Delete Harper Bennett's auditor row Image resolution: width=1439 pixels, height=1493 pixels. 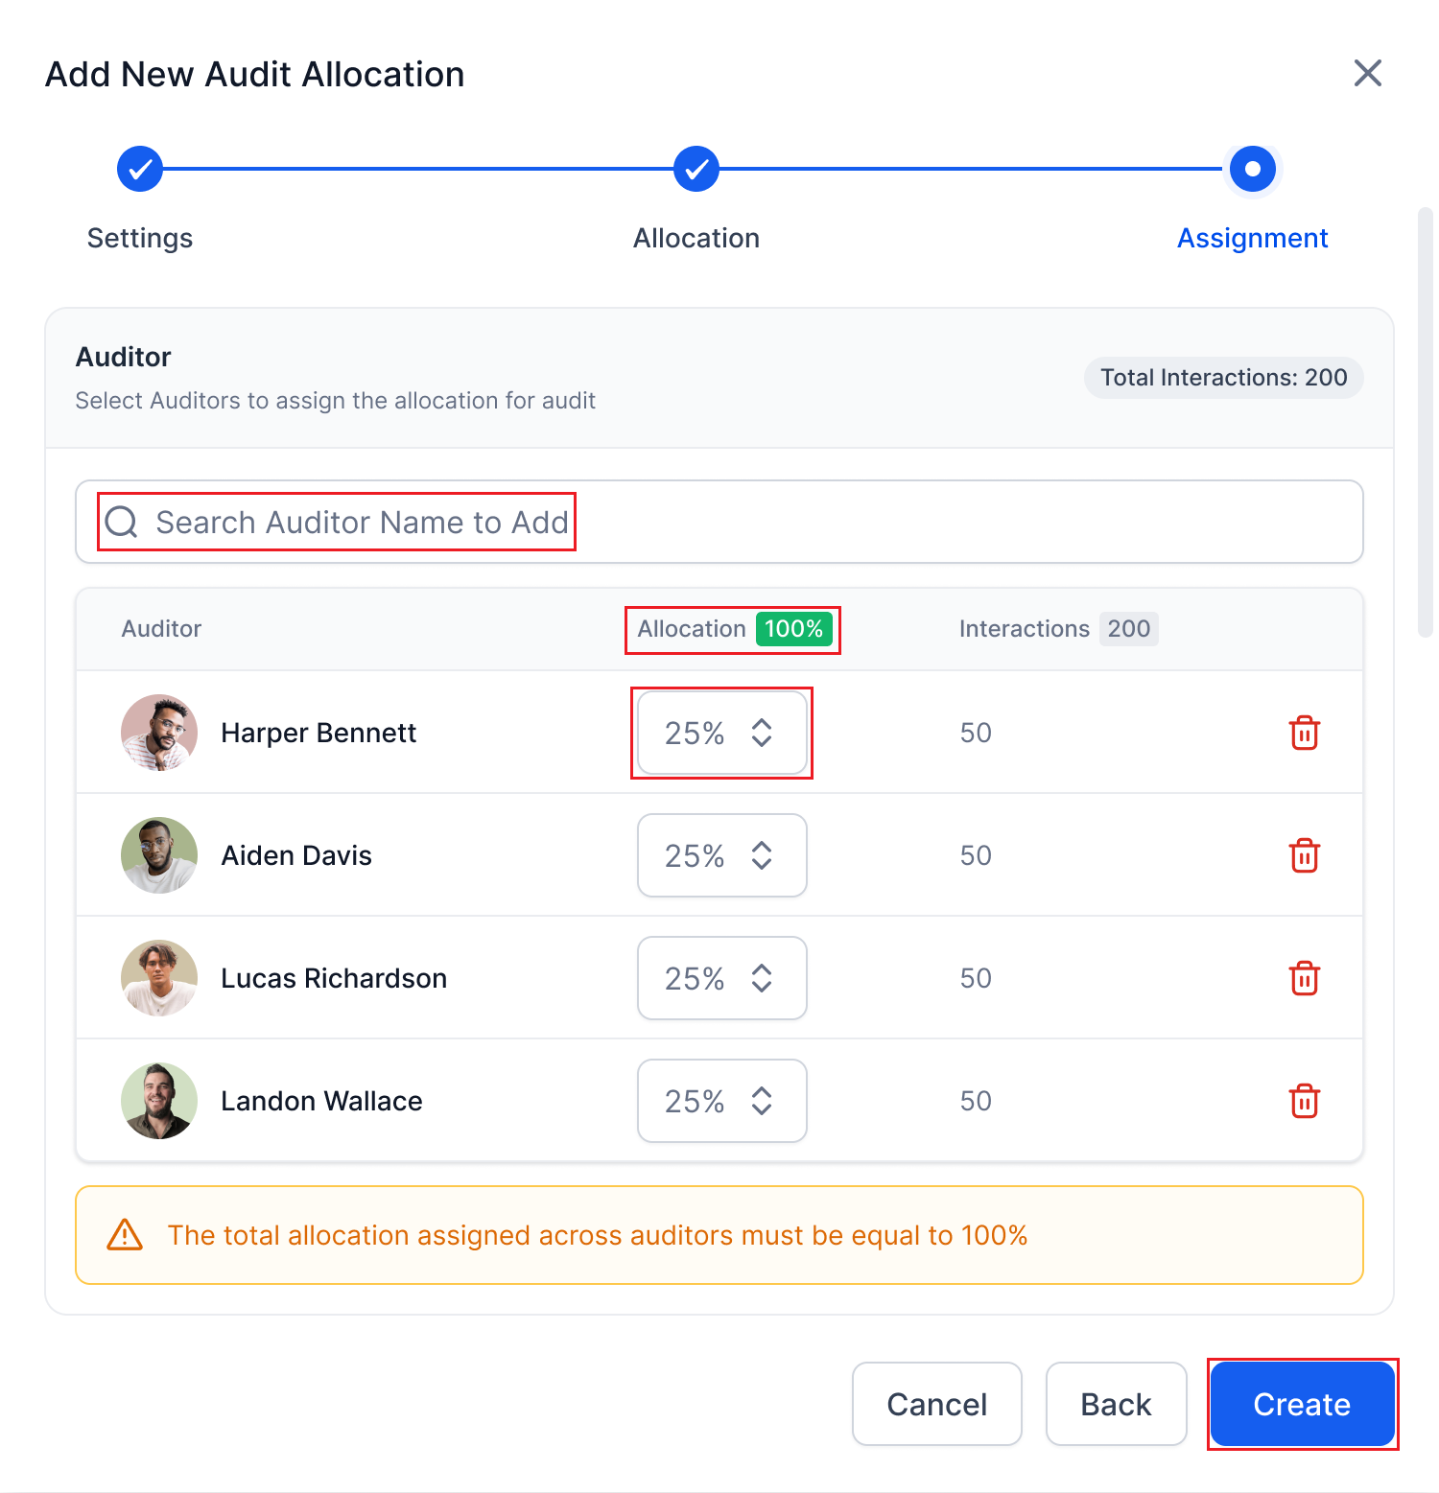point(1304,733)
